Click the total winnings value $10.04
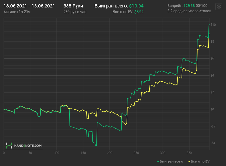 pyautogui.click(x=136, y=6)
